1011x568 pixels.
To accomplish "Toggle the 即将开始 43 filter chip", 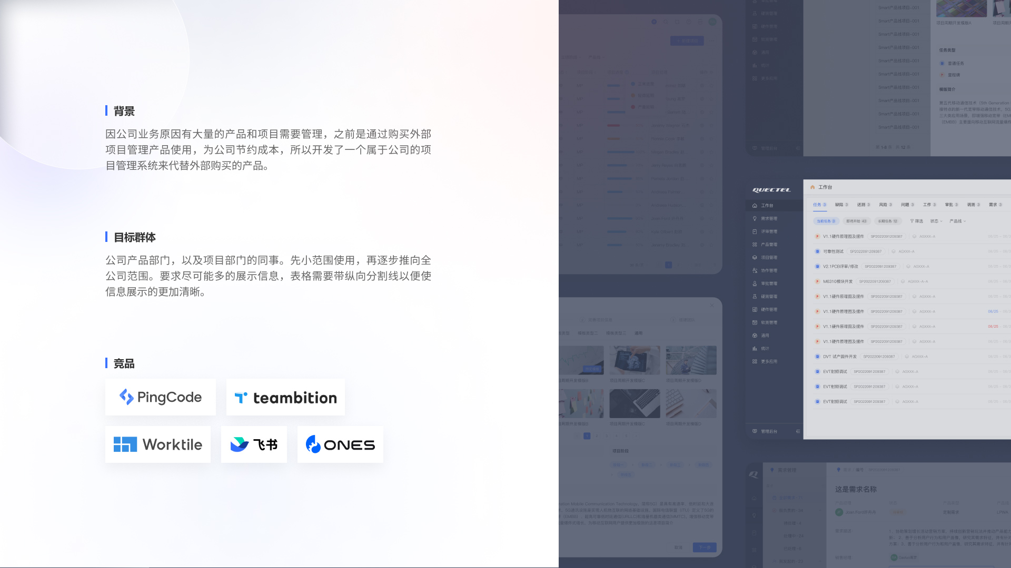I will (856, 221).
